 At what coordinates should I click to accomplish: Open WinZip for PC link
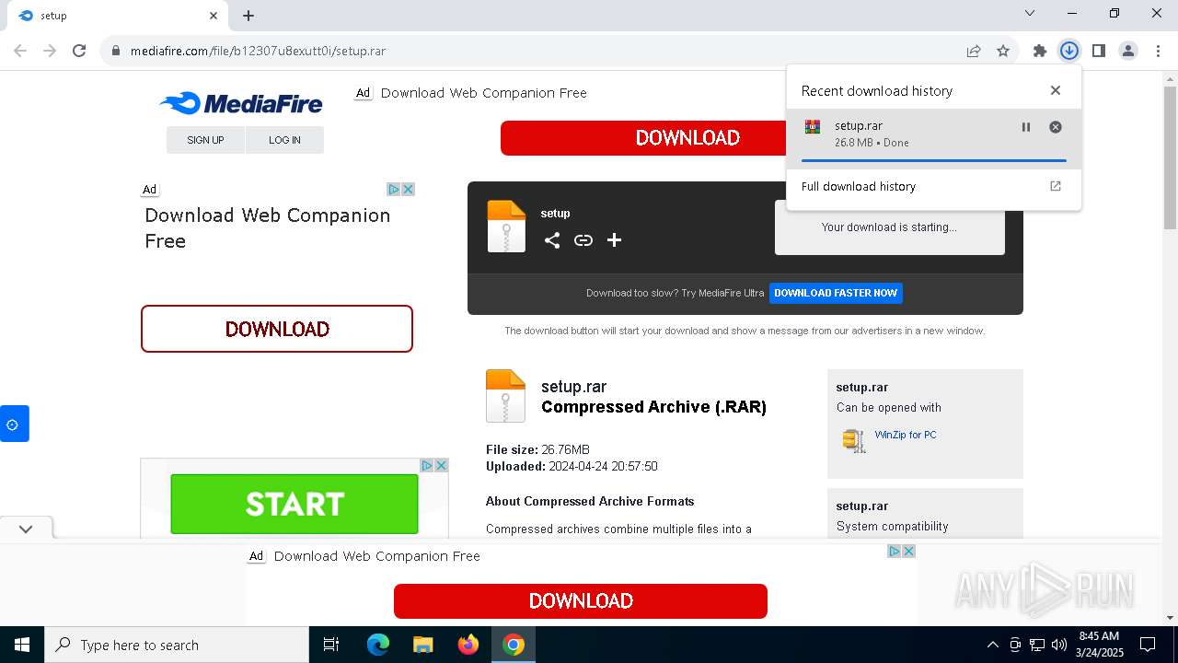point(906,435)
